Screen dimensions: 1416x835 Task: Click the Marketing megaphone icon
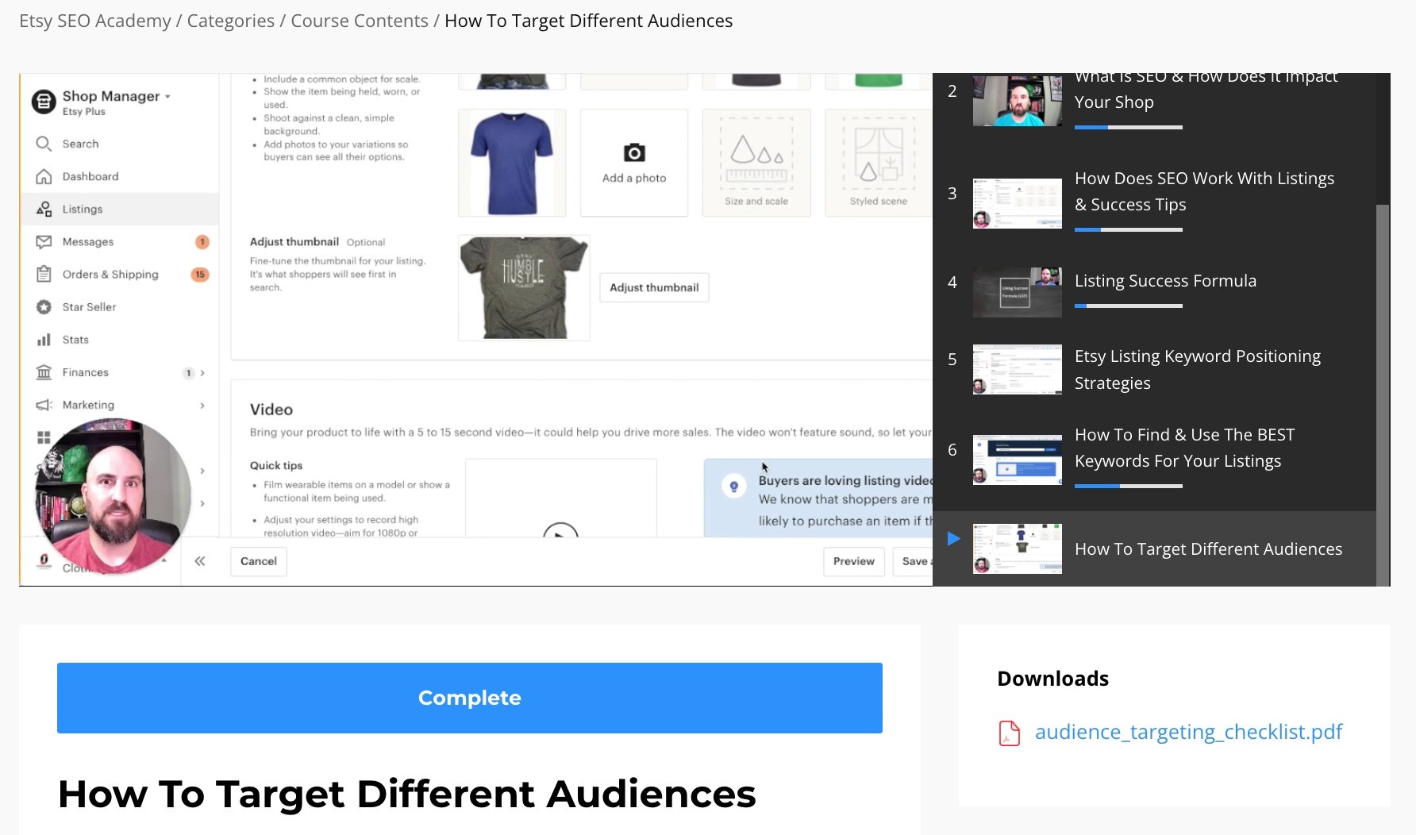[44, 405]
